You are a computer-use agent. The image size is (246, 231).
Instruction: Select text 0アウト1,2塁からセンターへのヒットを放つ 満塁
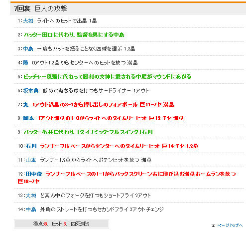(85, 63)
